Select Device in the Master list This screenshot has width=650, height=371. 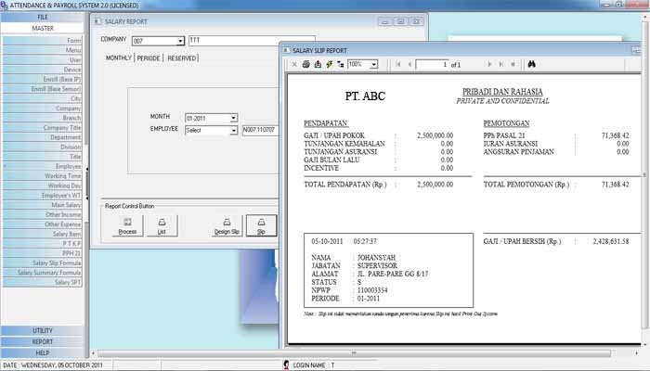coord(43,70)
